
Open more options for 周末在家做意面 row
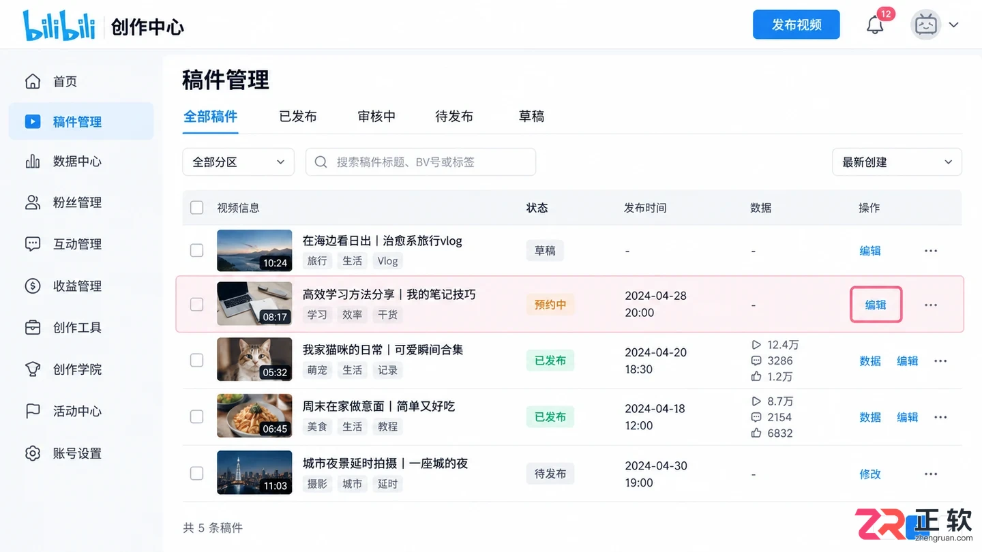(x=940, y=417)
